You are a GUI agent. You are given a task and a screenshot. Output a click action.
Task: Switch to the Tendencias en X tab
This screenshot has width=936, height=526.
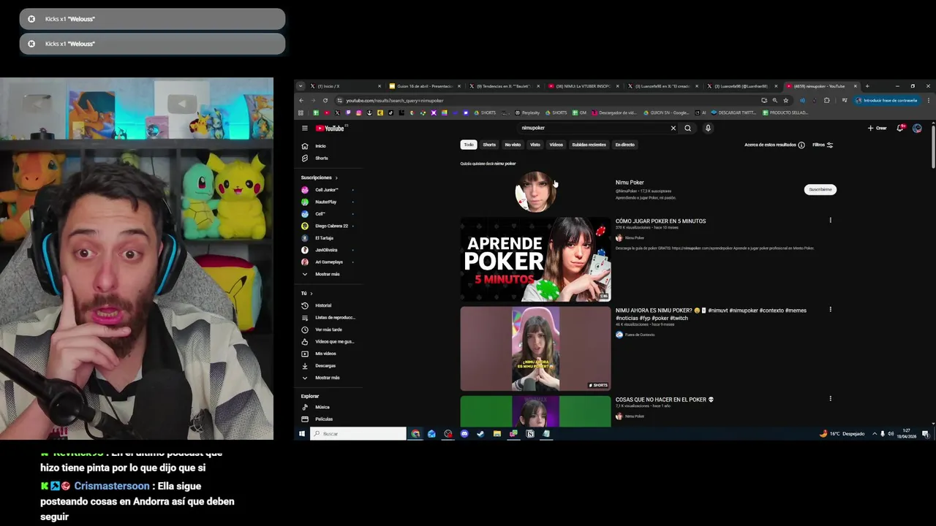[505, 86]
